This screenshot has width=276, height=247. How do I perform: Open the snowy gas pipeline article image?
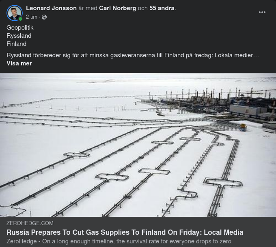click(x=138, y=145)
